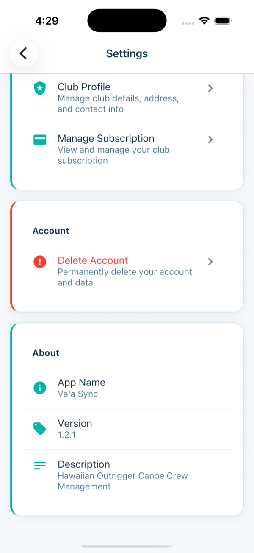
Task: Expand Manage Subscription with its chevron
Action: pos(210,140)
